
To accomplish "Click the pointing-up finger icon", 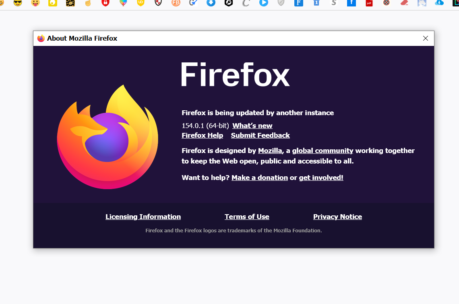I will point(88,3).
